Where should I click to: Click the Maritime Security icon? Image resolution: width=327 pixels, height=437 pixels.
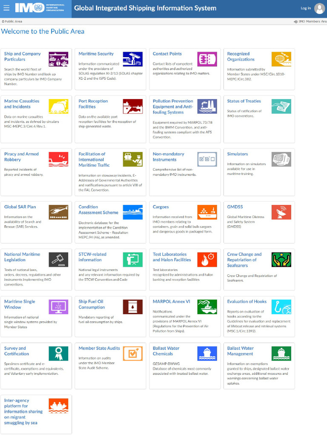pos(133,59)
